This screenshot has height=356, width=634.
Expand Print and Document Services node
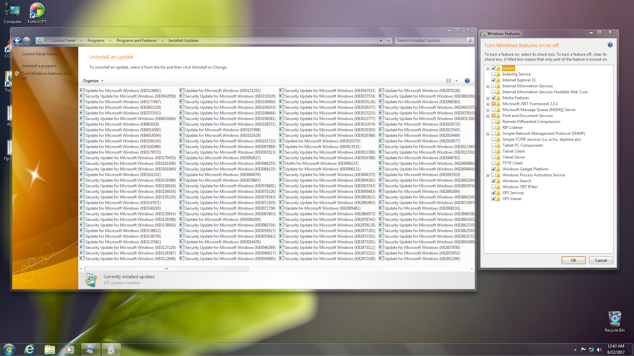pos(488,116)
